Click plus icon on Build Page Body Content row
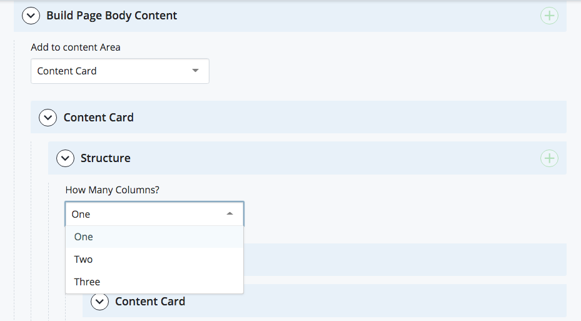 pos(549,16)
